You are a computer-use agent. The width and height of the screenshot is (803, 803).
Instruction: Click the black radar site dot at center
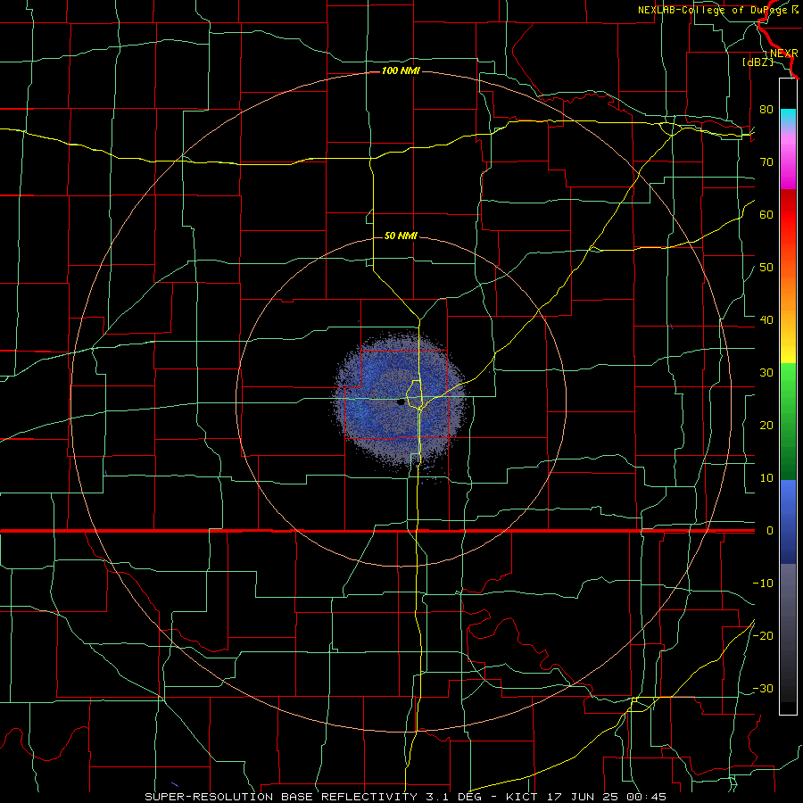[x=401, y=402]
